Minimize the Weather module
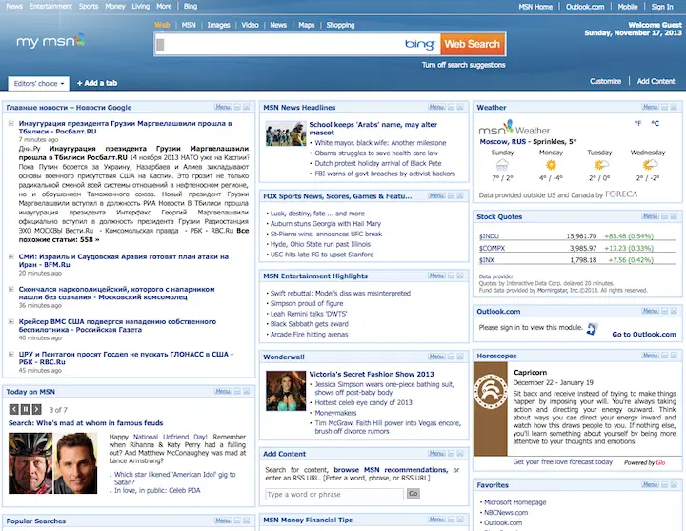The image size is (686, 531). pyautogui.click(x=664, y=107)
